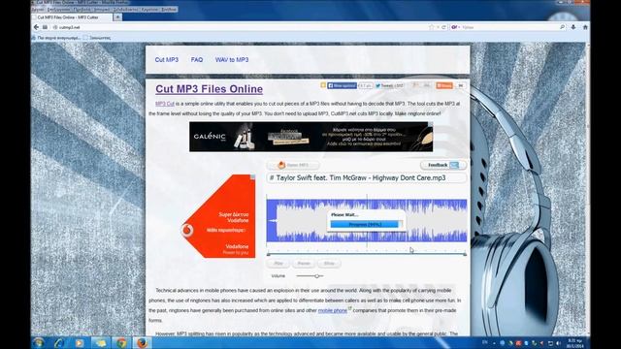621x349 pixels.
Task: Open Google Chrome from the taskbar
Action: tap(121, 342)
